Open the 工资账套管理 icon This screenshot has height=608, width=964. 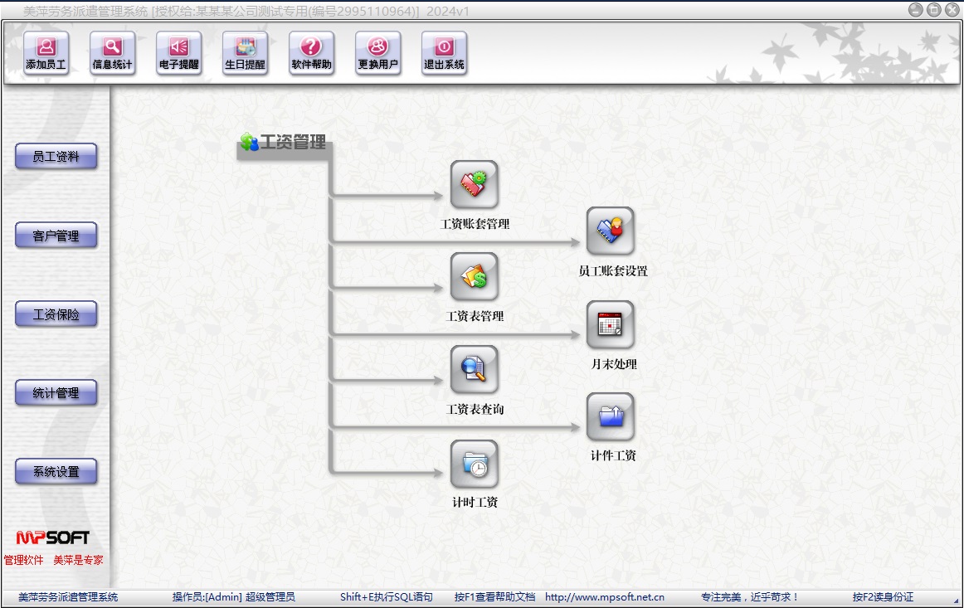tap(474, 185)
